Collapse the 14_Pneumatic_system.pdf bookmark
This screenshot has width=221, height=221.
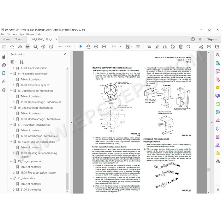(11, 74)
